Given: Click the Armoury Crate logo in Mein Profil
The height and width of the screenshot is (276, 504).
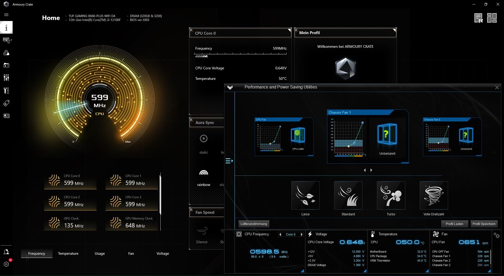Looking at the screenshot, I should [x=345, y=68].
